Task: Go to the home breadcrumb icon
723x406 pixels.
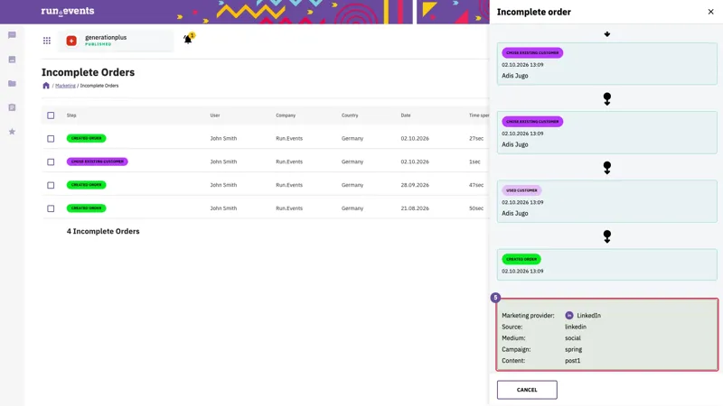Action: coord(46,86)
